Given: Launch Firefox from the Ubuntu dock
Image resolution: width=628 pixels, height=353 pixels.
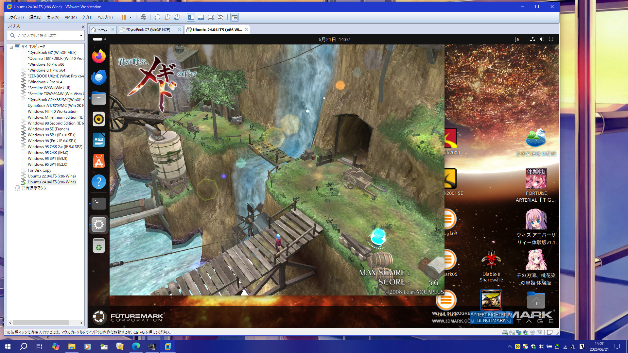Looking at the screenshot, I should (99, 56).
